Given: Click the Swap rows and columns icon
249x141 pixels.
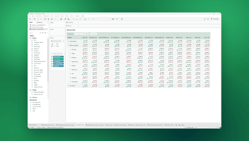Looking at the screenshot, I should coord(74,19).
